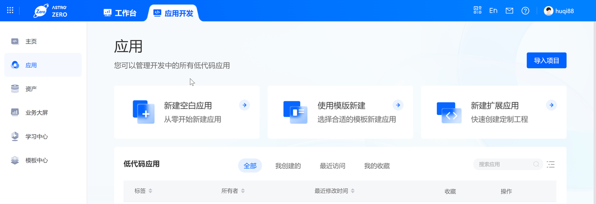Open the mail messages icon
The image size is (596, 204).
pyautogui.click(x=509, y=11)
